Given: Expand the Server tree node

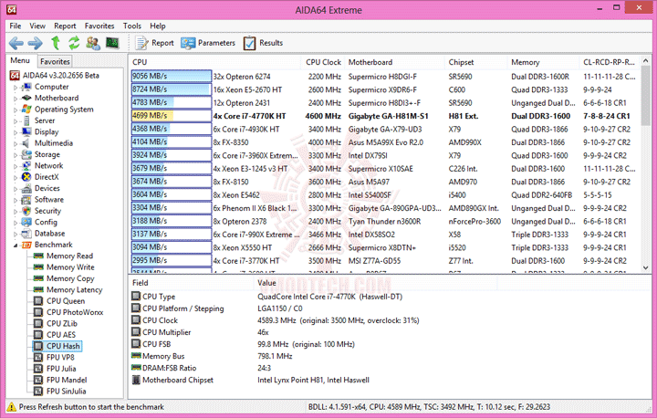Looking at the screenshot, I should [x=16, y=121].
